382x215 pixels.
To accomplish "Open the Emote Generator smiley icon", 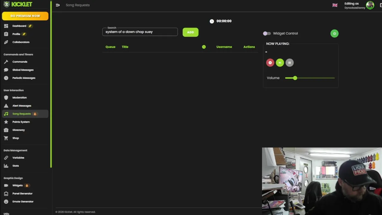I will tap(6, 202).
